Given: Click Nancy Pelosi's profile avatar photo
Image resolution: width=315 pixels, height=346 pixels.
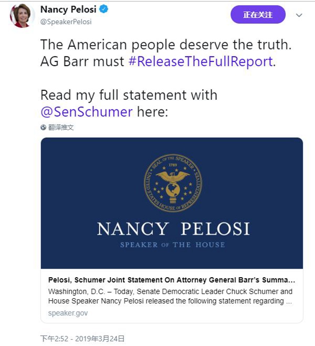Looking at the screenshot, I should [x=20, y=16].
